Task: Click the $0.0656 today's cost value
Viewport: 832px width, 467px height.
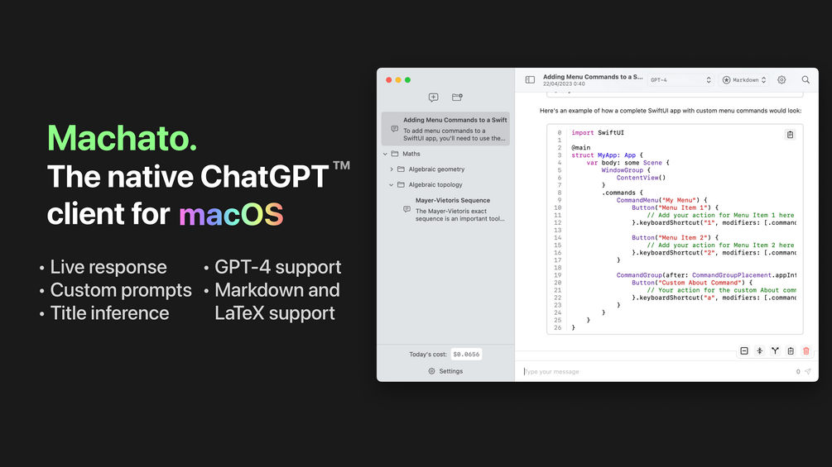Action: tap(466, 355)
